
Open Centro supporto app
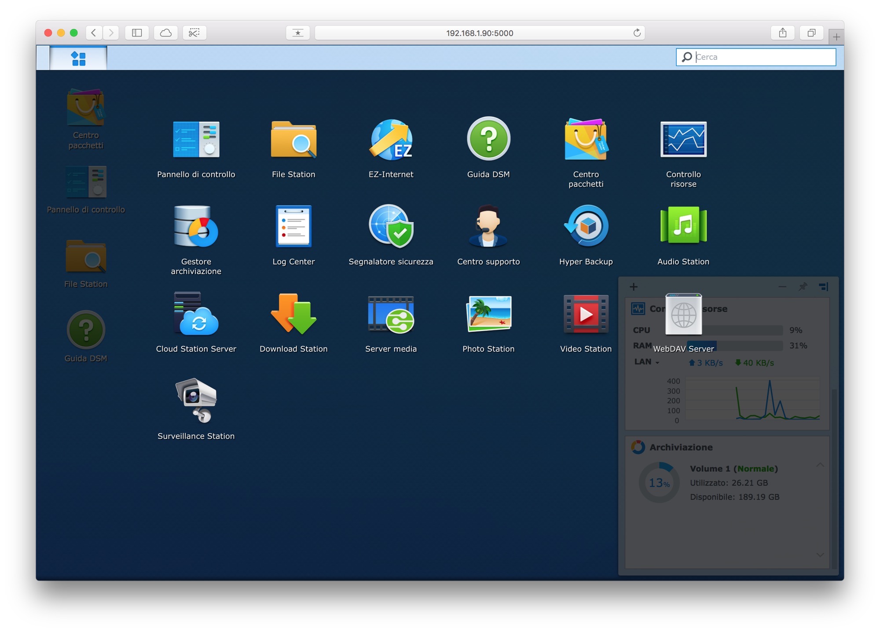click(x=488, y=227)
